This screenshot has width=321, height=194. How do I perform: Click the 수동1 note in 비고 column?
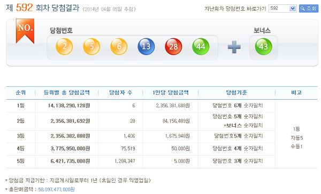296,146
